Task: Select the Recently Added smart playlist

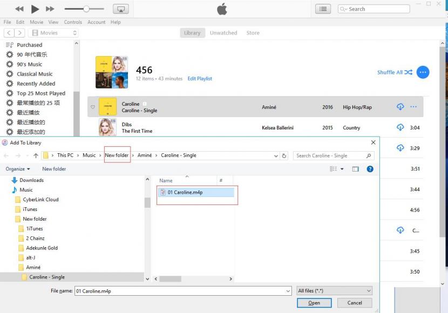Action: click(36, 84)
